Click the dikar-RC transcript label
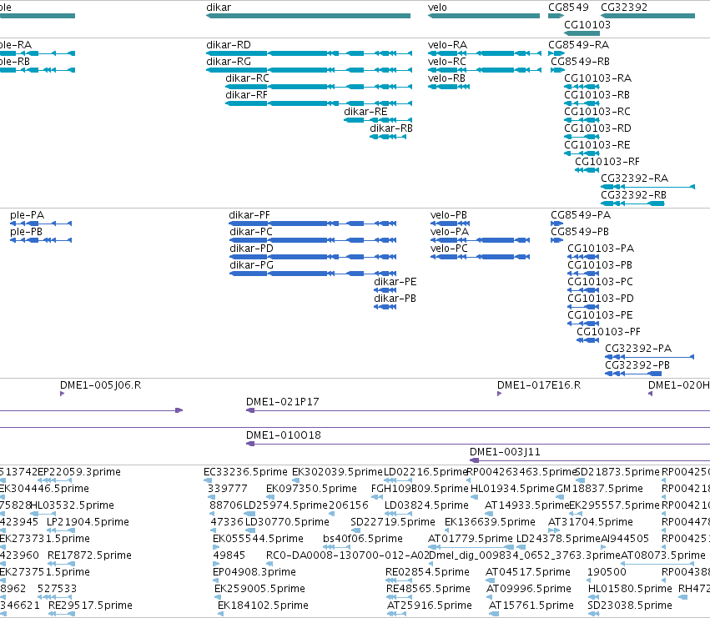710x618 pixels. (247, 78)
